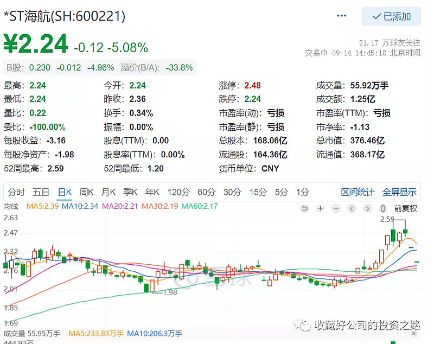
Task: Click the 昨收 value 2.36
Action: click(x=137, y=99)
